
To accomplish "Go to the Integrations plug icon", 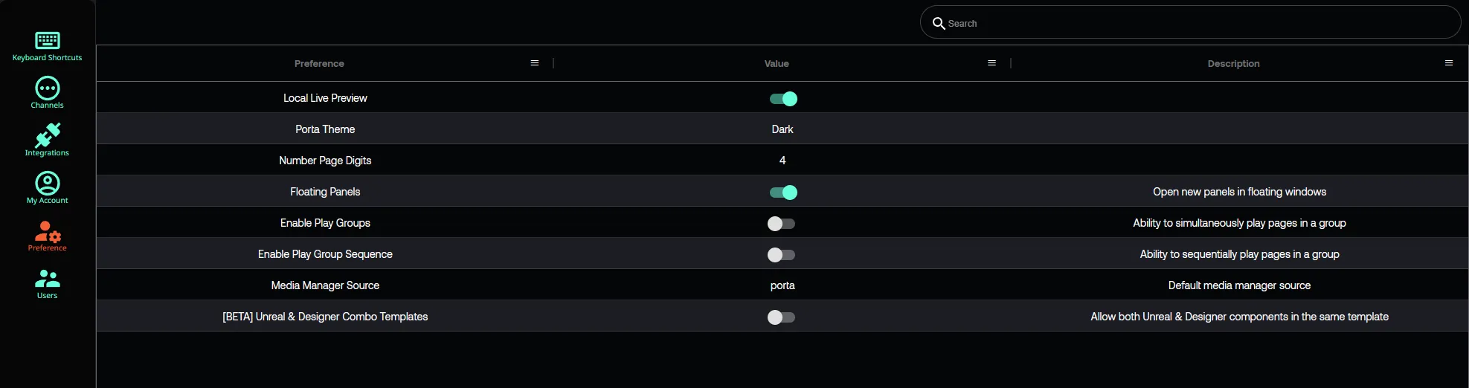I will (x=47, y=136).
